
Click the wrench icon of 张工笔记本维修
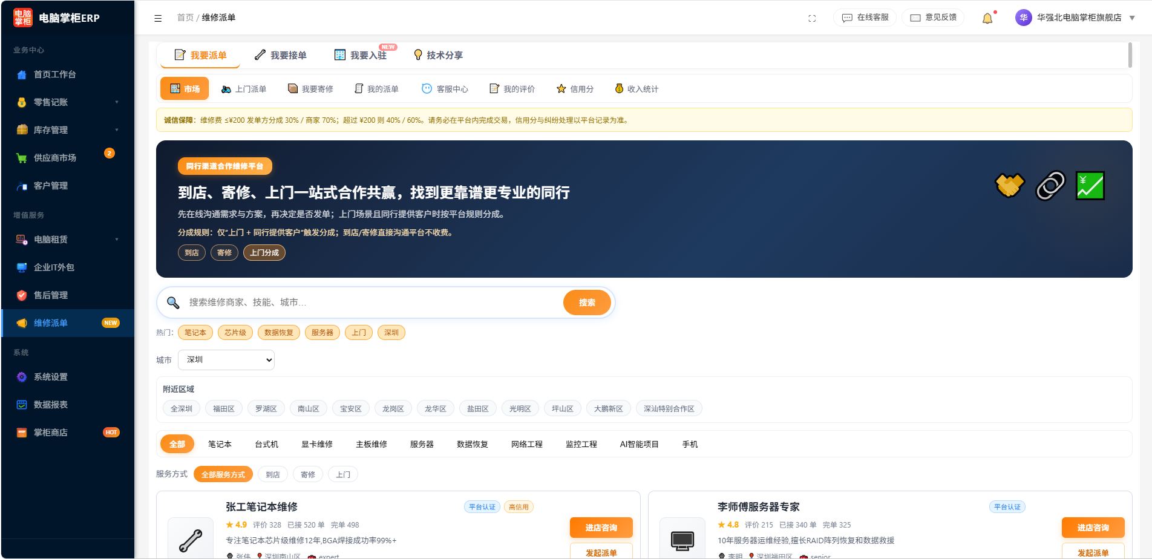[x=191, y=540]
